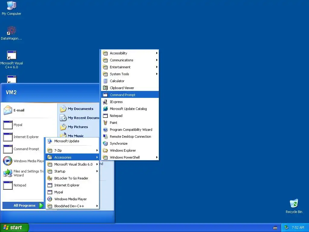Click the network icon in the system tray
Viewport: 309px width, 232px height.
click(x=286, y=227)
